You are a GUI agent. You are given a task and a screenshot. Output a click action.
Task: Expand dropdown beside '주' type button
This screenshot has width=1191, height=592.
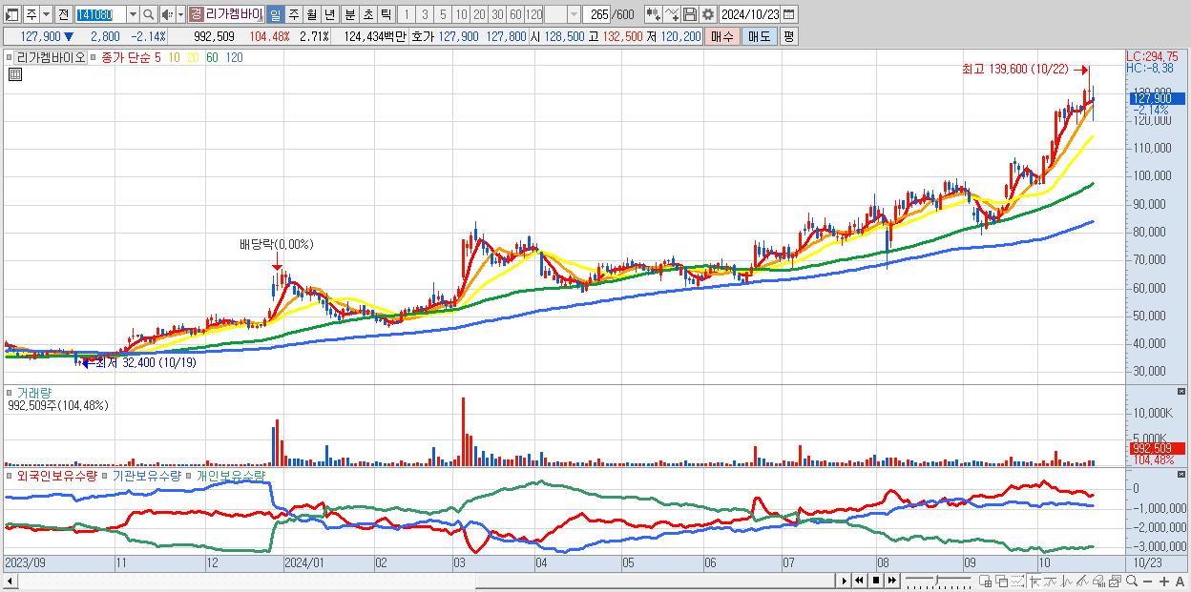pyautogui.click(x=46, y=15)
